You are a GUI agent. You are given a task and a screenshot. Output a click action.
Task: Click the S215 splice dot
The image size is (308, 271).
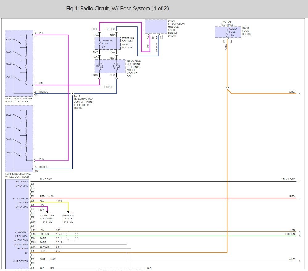click(73, 94)
